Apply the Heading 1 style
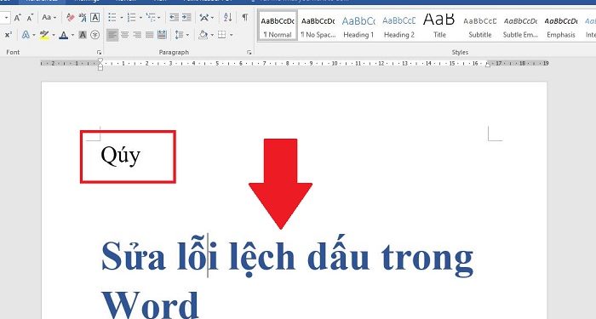The width and height of the screenshot is (596, 319). [358, 26]
